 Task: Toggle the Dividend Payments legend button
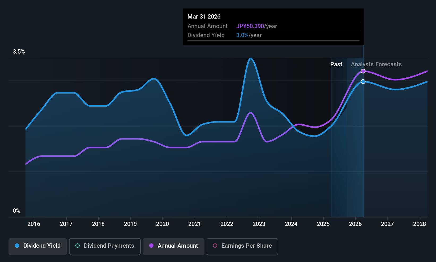[105, 247]
